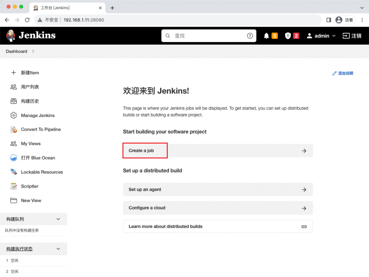This screenshot has width=369, height=277.
Task: Click the orange notification count badge 5
Action: 275,36
